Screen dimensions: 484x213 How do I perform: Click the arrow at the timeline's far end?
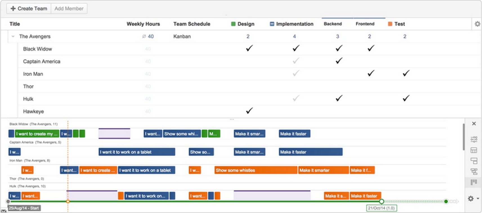point(458,201)
